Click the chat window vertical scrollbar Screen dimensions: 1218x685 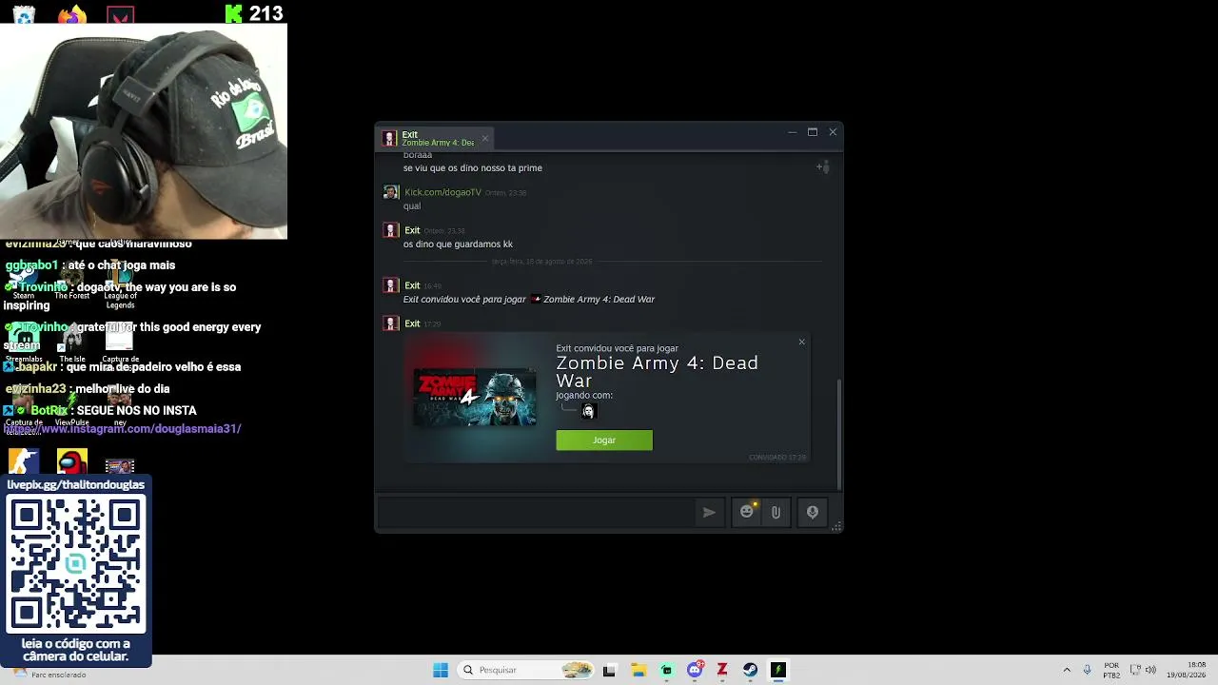tap(838, 433)
